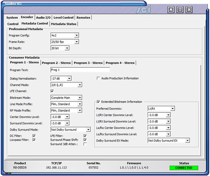Close the Sonifex SCi window

coord(189,9)
